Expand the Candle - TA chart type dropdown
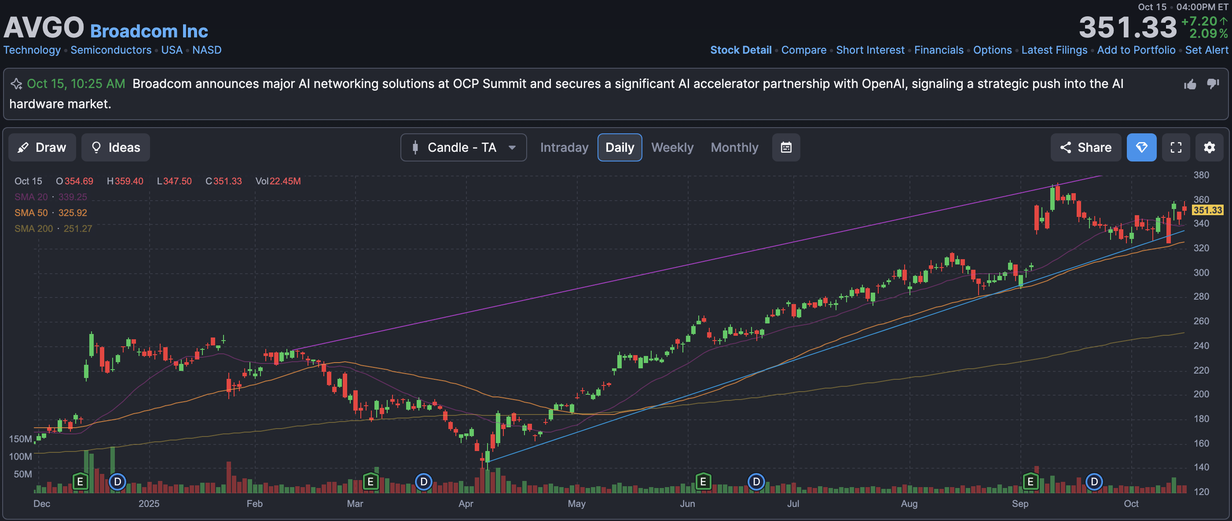The width and height of the screenshot is (1232, 521). pyautogui.click(x=463, y=147)
